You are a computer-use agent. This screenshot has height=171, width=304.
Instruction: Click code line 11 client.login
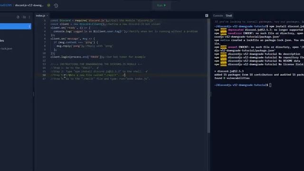(98, 57)
